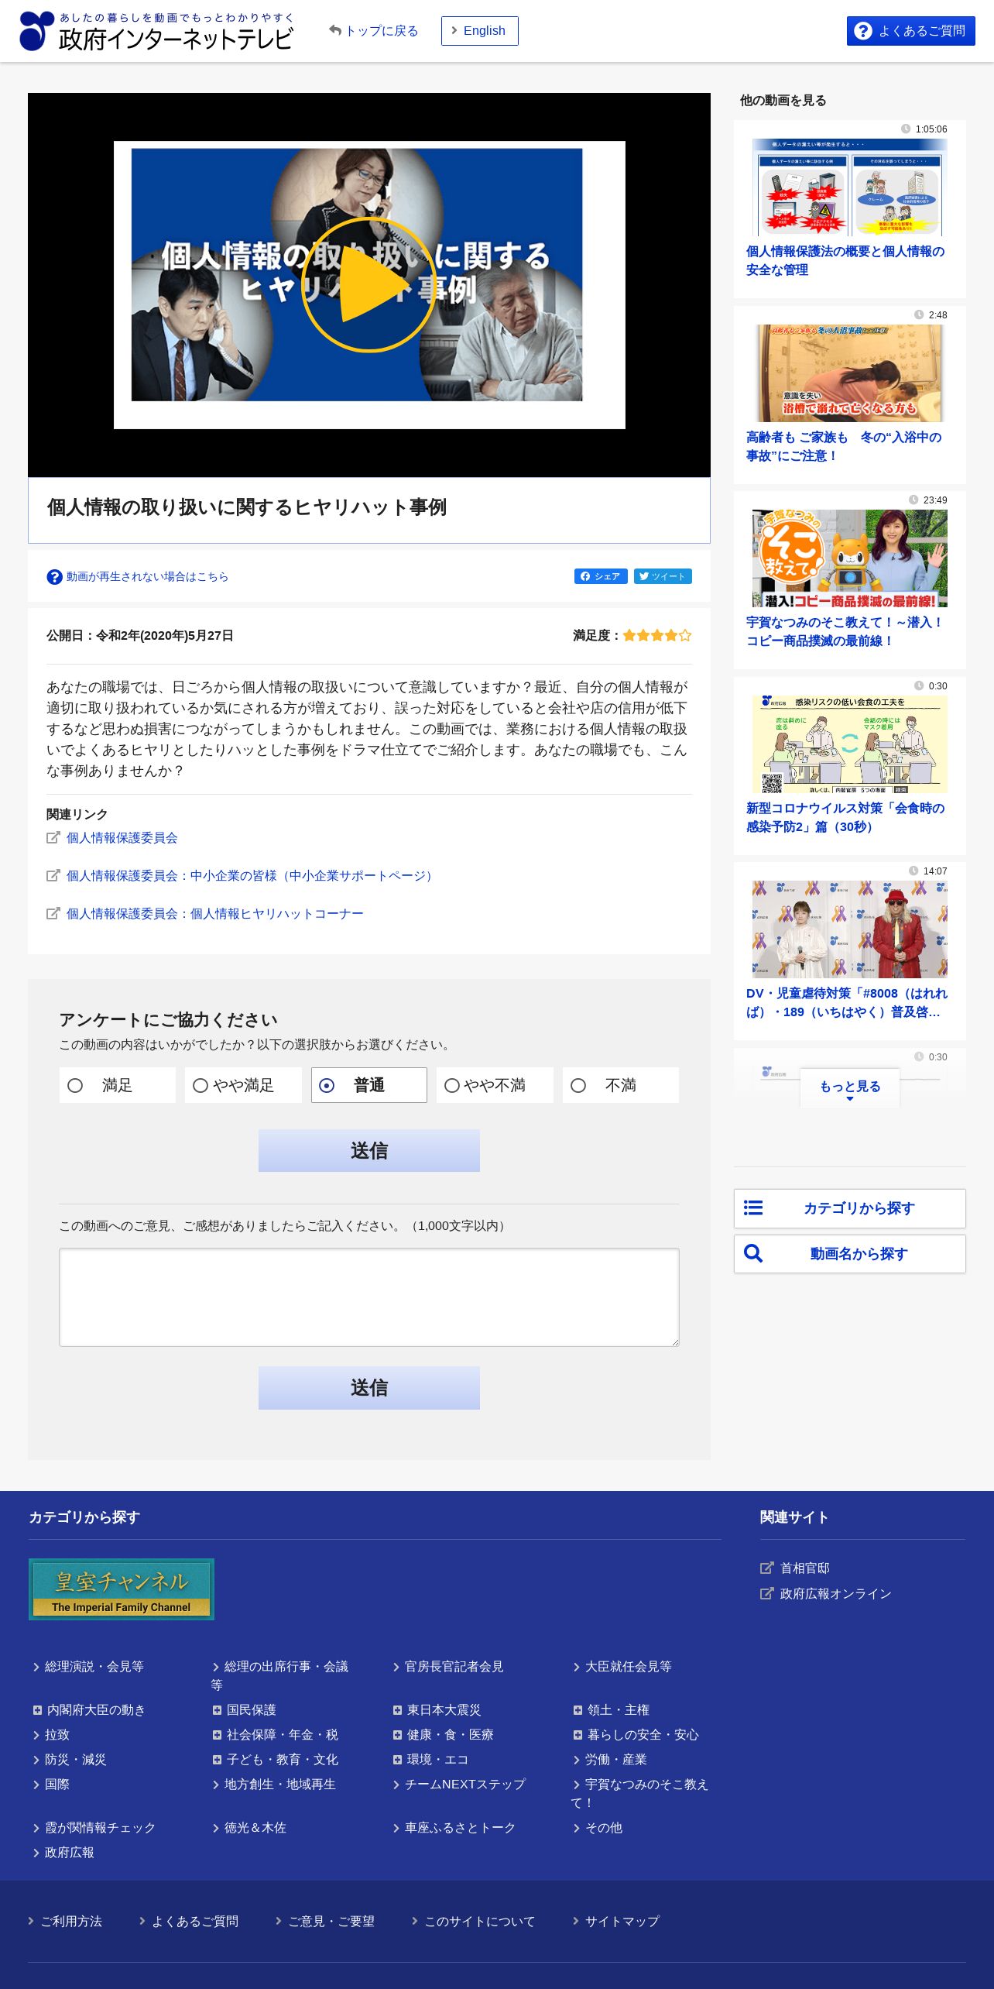Image resolution: width=994 pixels, height=1989 pixels.
Task: Open 動画が再生されない場合はこちら help link
Action: [x=138, y=576]
